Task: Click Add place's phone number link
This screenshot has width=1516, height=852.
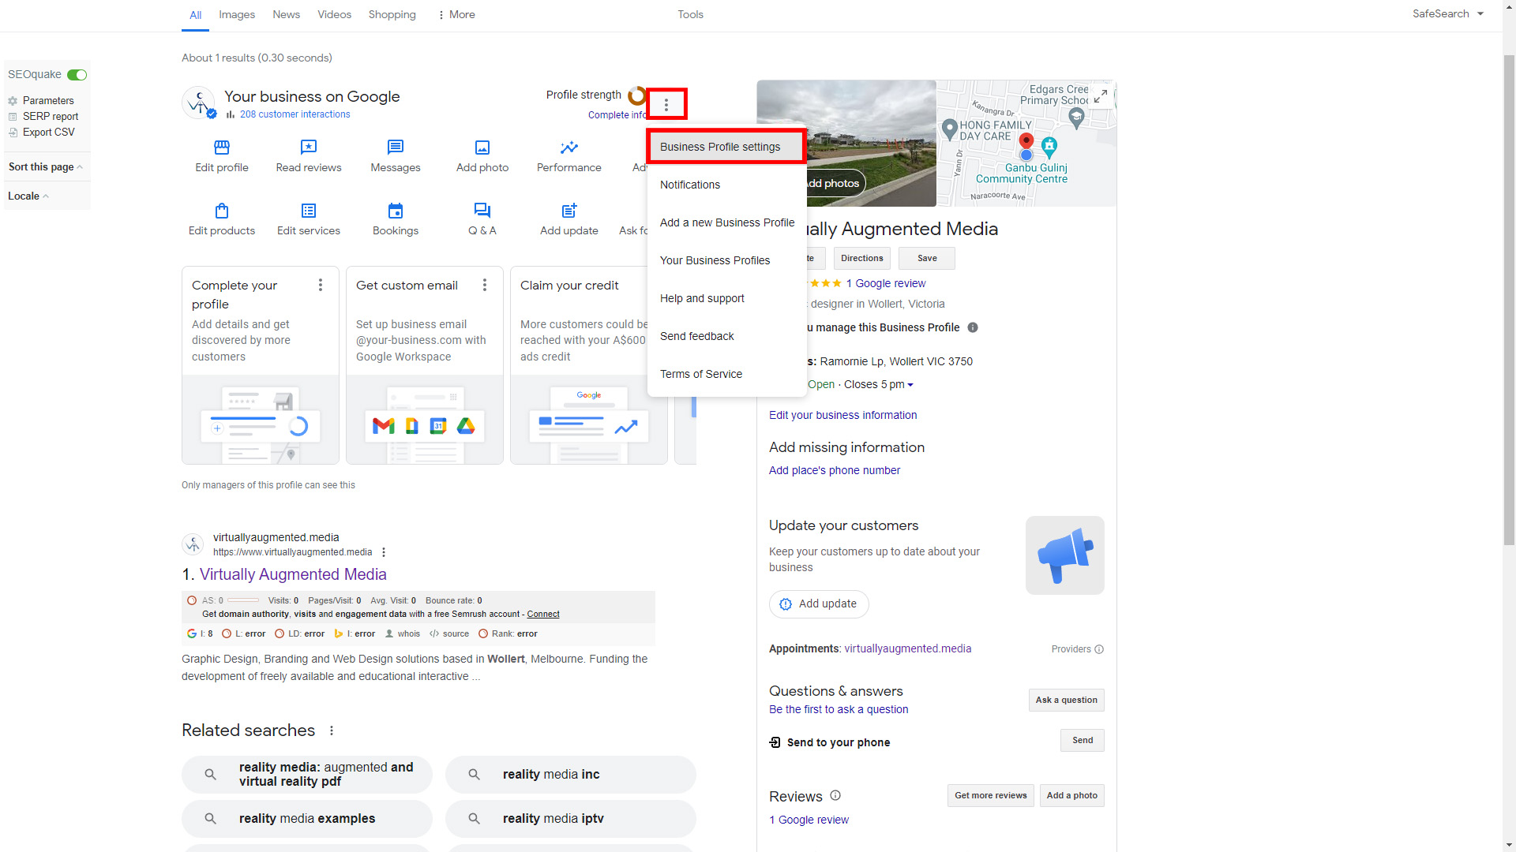Action: [834, 471]
